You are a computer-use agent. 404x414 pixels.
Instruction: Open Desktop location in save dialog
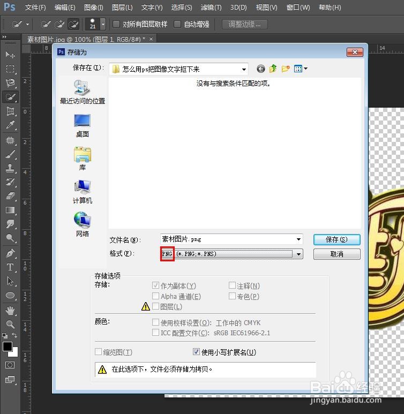(83, 125)
